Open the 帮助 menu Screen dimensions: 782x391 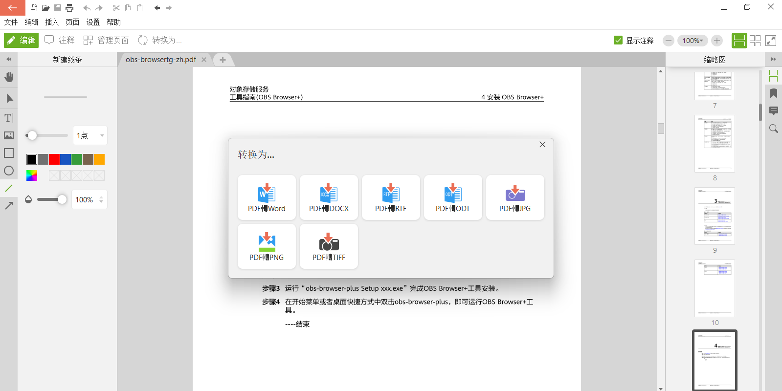(113, 22)
